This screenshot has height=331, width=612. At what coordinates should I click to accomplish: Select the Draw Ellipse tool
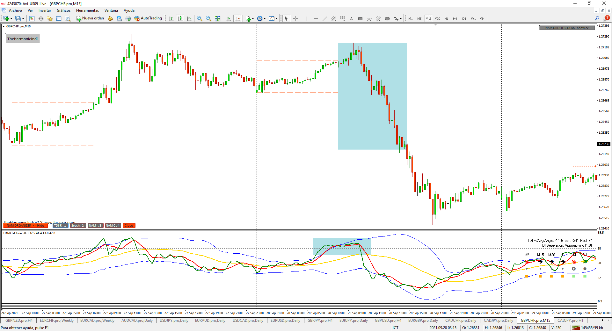click(387, 18)
